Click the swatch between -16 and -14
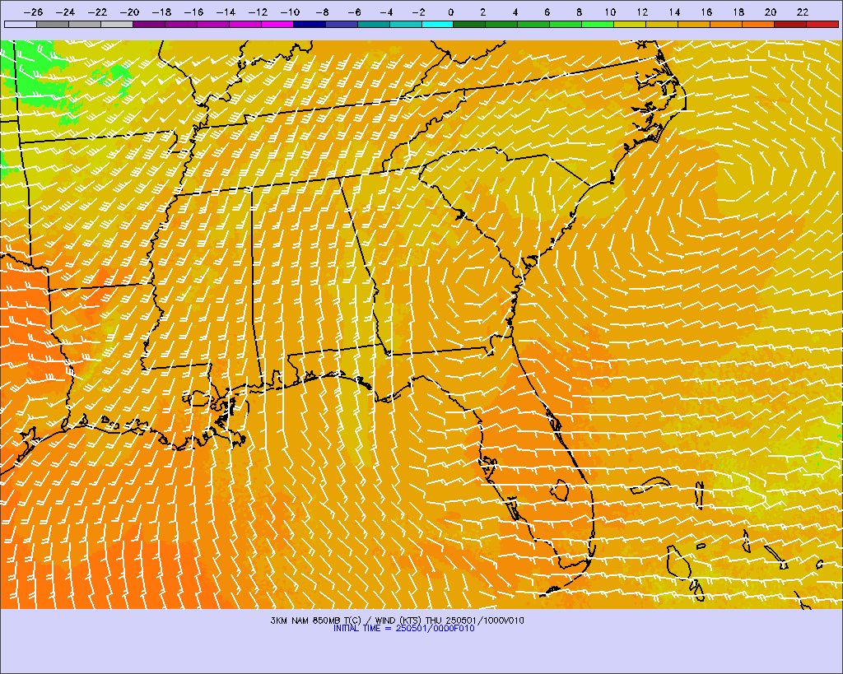 213,24
